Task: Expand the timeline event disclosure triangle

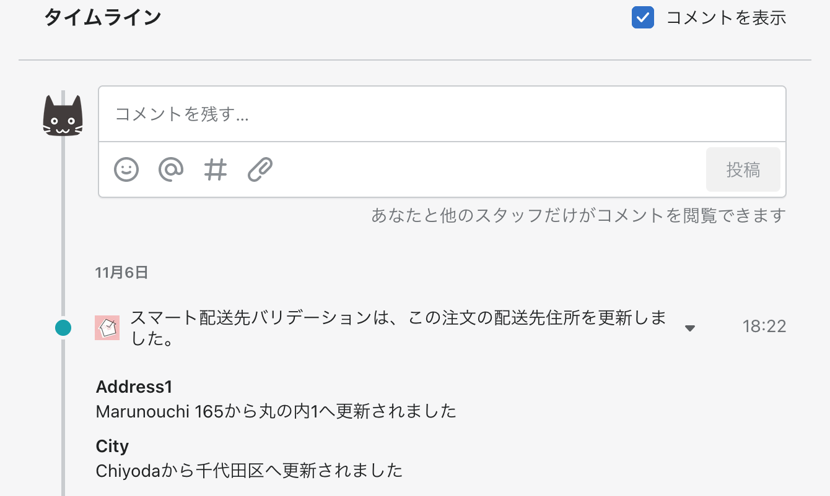Action: 690,328
